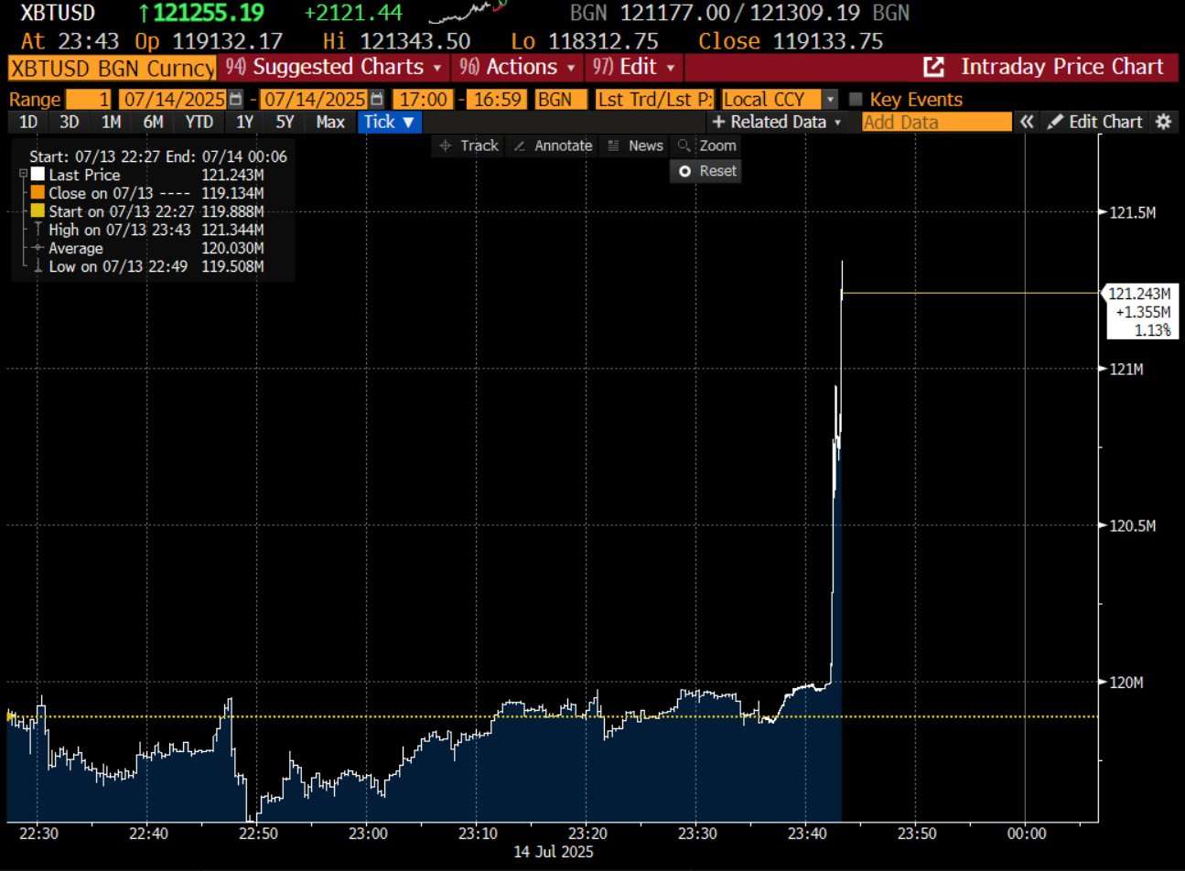Expand the Tick interval dropdown
Screen dimensions: 1185x871
(389, 122)
